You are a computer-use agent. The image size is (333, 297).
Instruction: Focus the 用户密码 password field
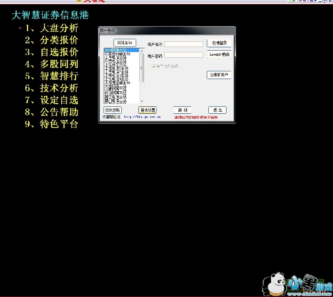184,55
